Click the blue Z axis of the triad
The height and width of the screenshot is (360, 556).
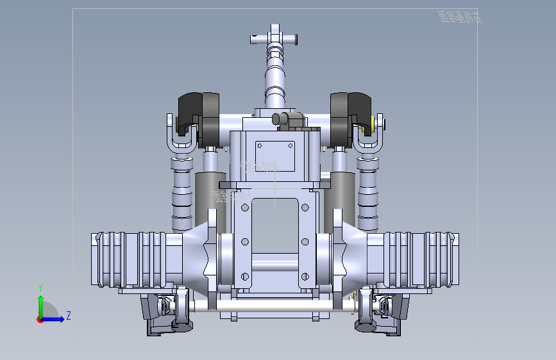coord(53,319)
